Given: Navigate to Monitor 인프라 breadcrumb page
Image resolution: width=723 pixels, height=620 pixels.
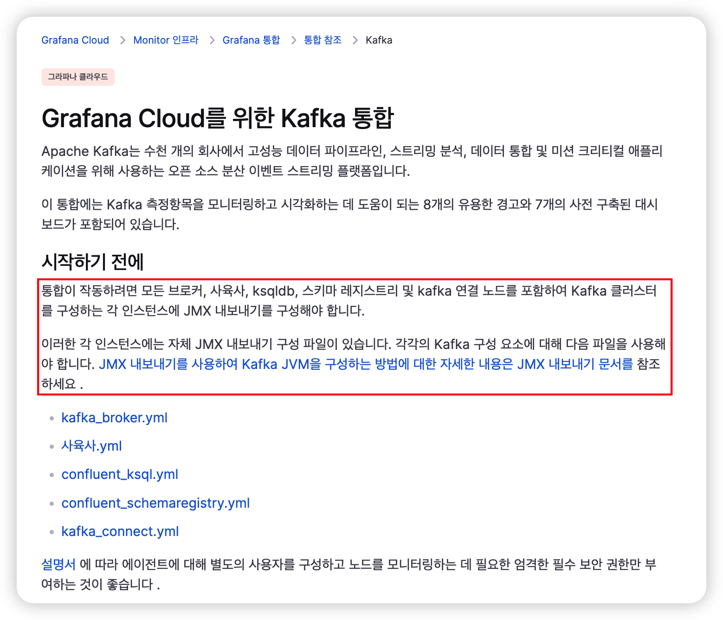Looking at the screenshot, I should tap(166, 40).
